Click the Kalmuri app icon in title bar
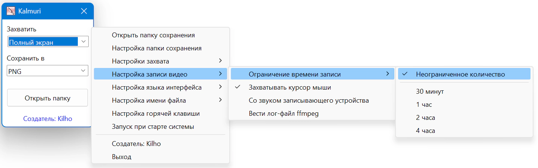This screenshot has height=168, width=538. pos(11,11)
